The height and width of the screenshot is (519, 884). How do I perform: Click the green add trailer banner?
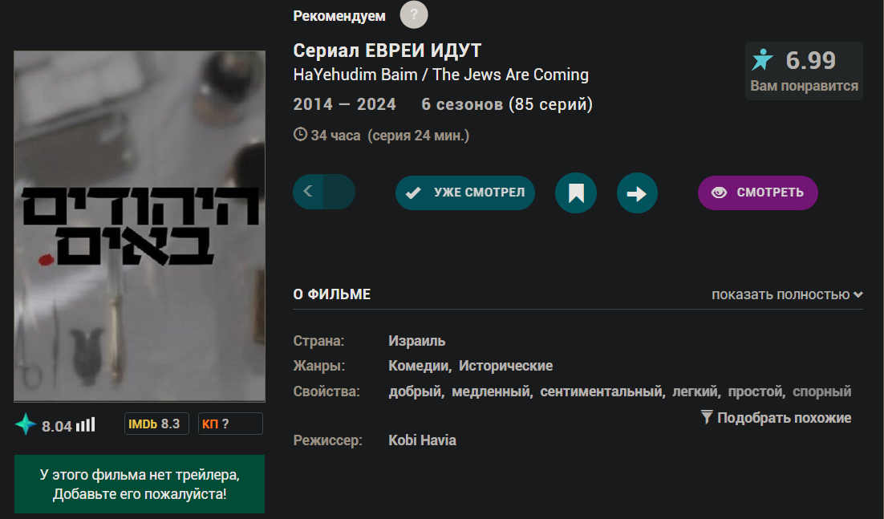pos(140,484)
